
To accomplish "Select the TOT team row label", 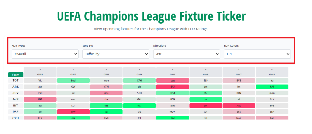I will pos(15,81).
